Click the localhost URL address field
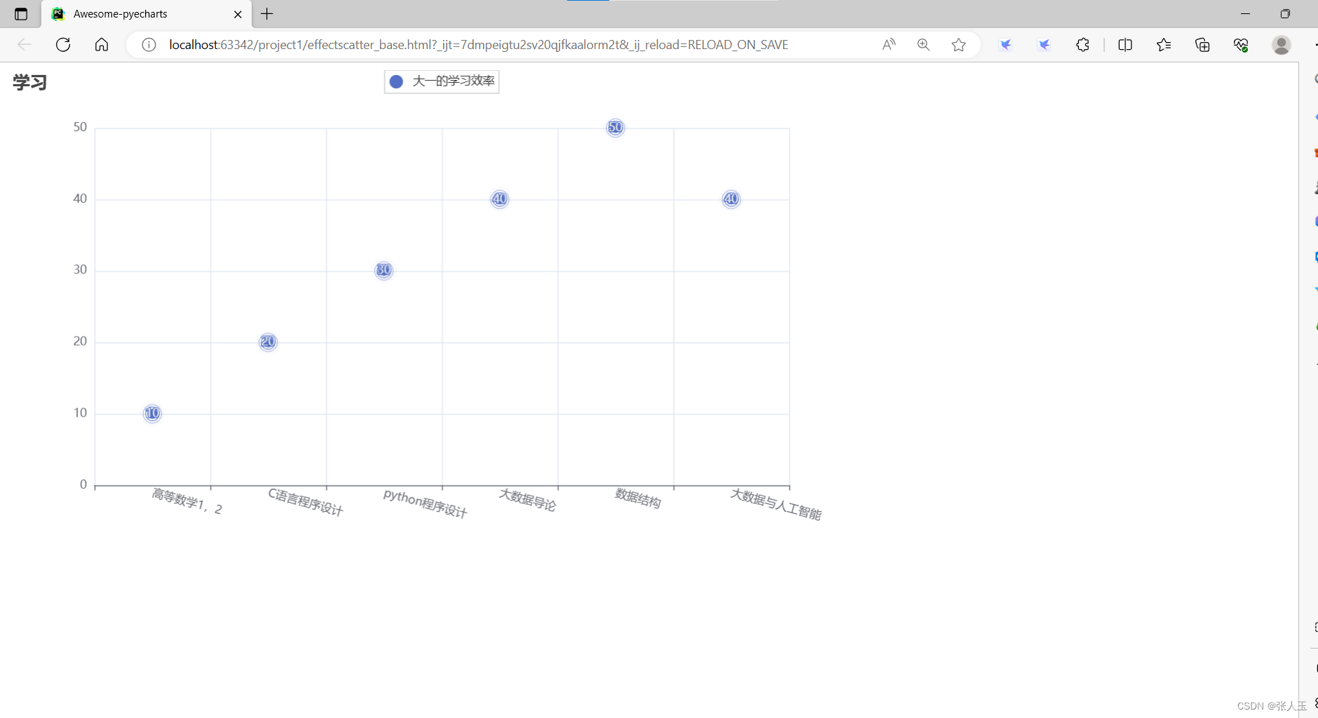The image size is (1318, 718). 479,45
